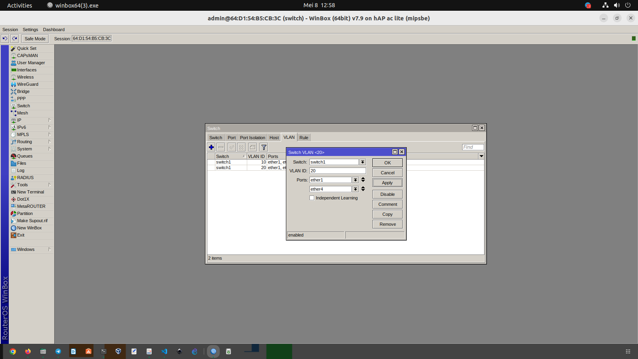638x359 pixels.
Task: Click the Disable button in VLAN dialog
Action: (388, 194)
